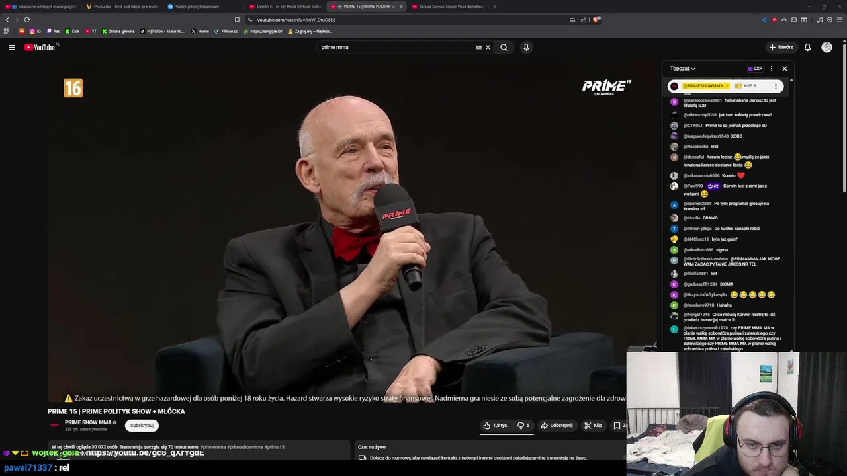Open the PRIME SHOW MMA channel avatar
Image resolution: width=847 pixels, height=476 pixels.
(55, 425)
